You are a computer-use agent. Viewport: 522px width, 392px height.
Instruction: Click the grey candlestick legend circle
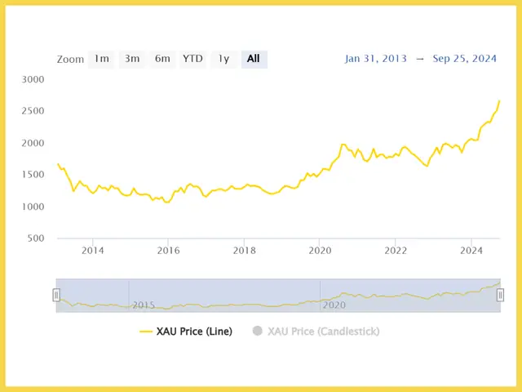[258, 331]
